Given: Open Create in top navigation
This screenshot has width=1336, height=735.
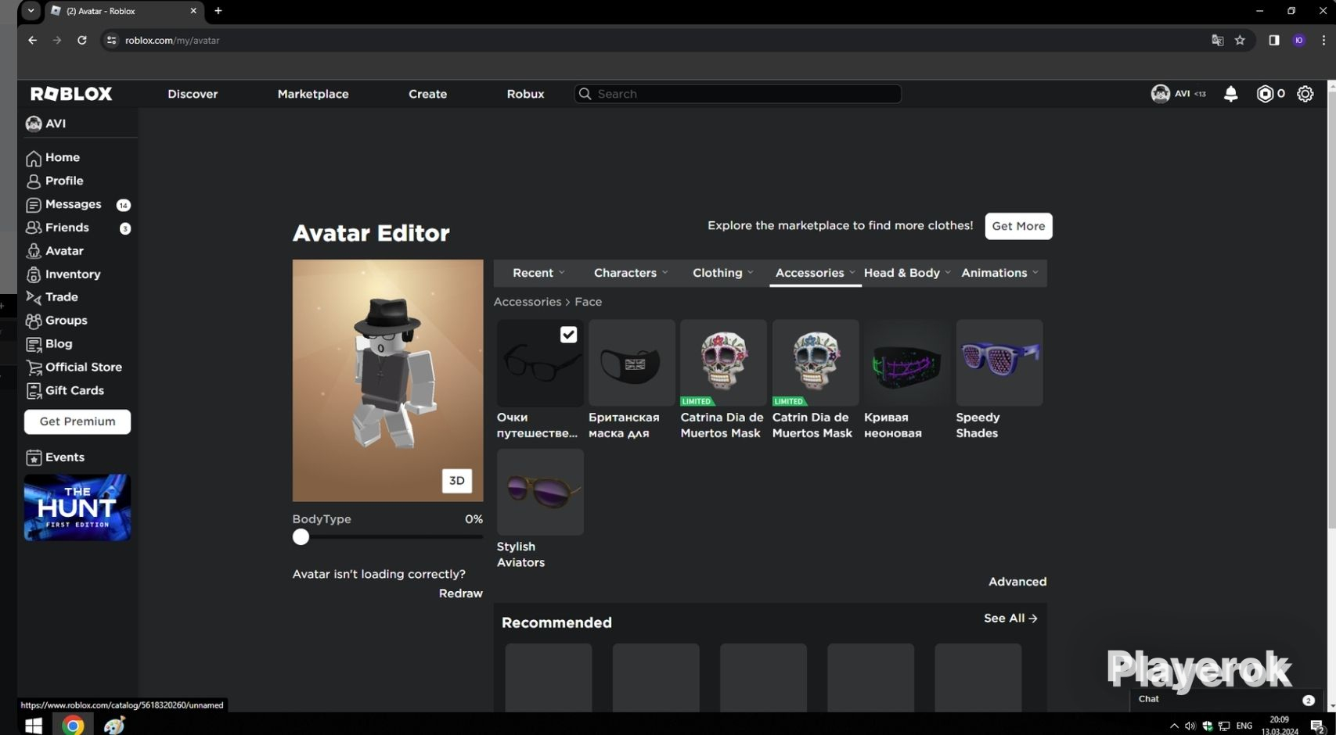Looking at the screenshot, I should point(427,94).
